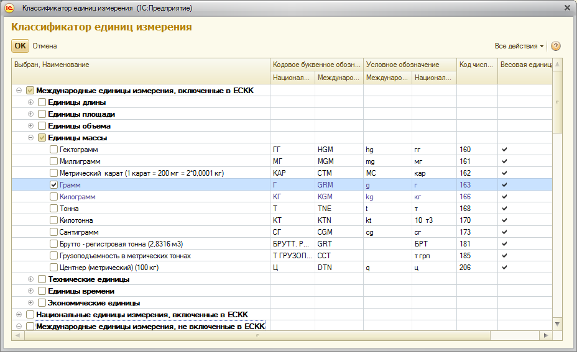Click weight unit checkmark in Гектограмм row
Viewport: 577px width, 352px height.
(505, 150)
